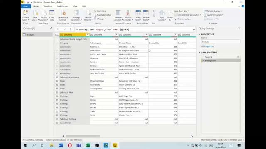Click the Group By icon
266x149 pixels.
170,13
